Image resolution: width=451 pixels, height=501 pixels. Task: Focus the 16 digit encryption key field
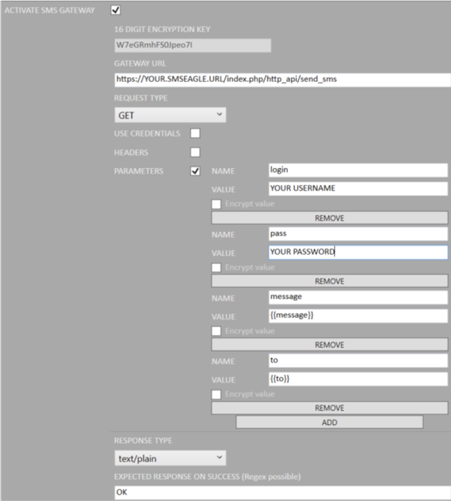[192, 45]
